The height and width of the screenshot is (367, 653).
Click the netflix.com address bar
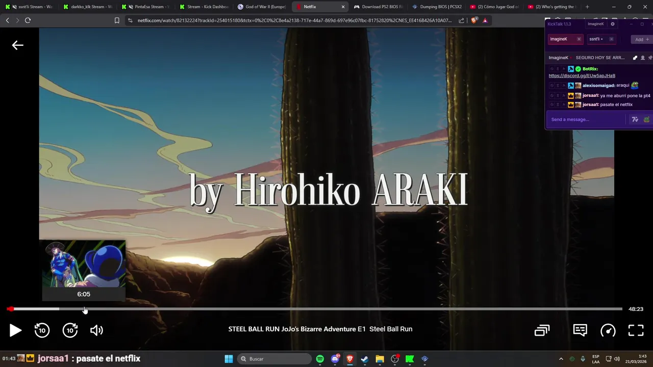click(x=294, y=20)
